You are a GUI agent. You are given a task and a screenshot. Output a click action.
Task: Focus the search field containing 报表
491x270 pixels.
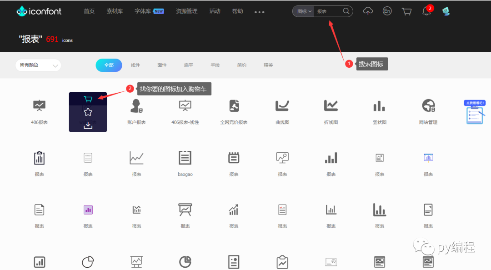pos(328,11)
